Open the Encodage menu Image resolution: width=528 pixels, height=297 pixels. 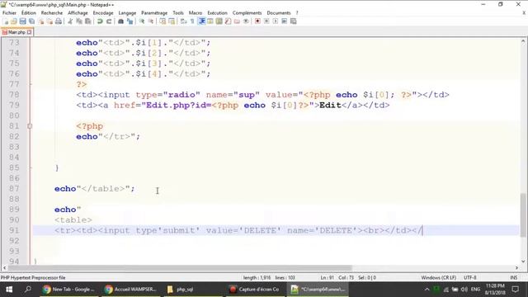coord(103,13)
